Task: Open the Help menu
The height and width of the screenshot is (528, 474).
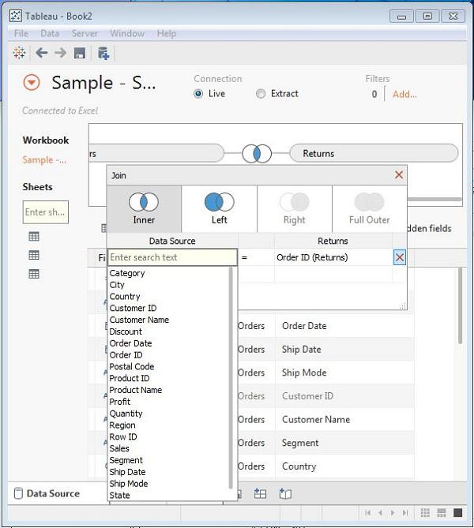Action: tap(167, 34)
